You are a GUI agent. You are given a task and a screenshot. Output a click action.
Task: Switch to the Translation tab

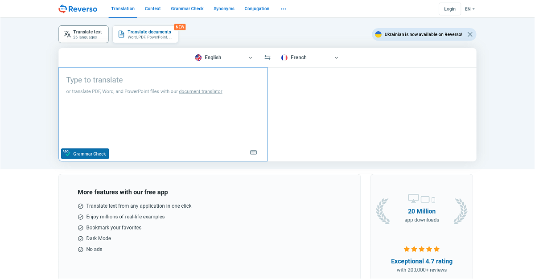click(x=123, y=8)
